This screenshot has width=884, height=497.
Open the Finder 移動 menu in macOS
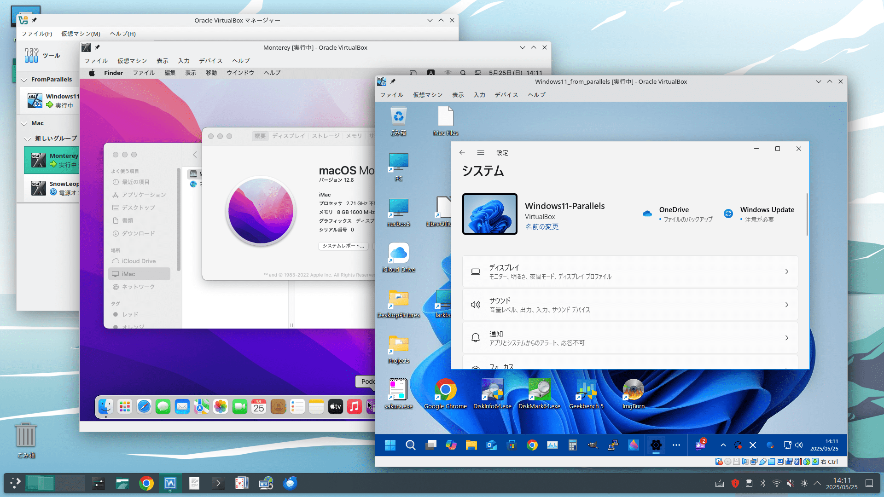coord(211,73)
